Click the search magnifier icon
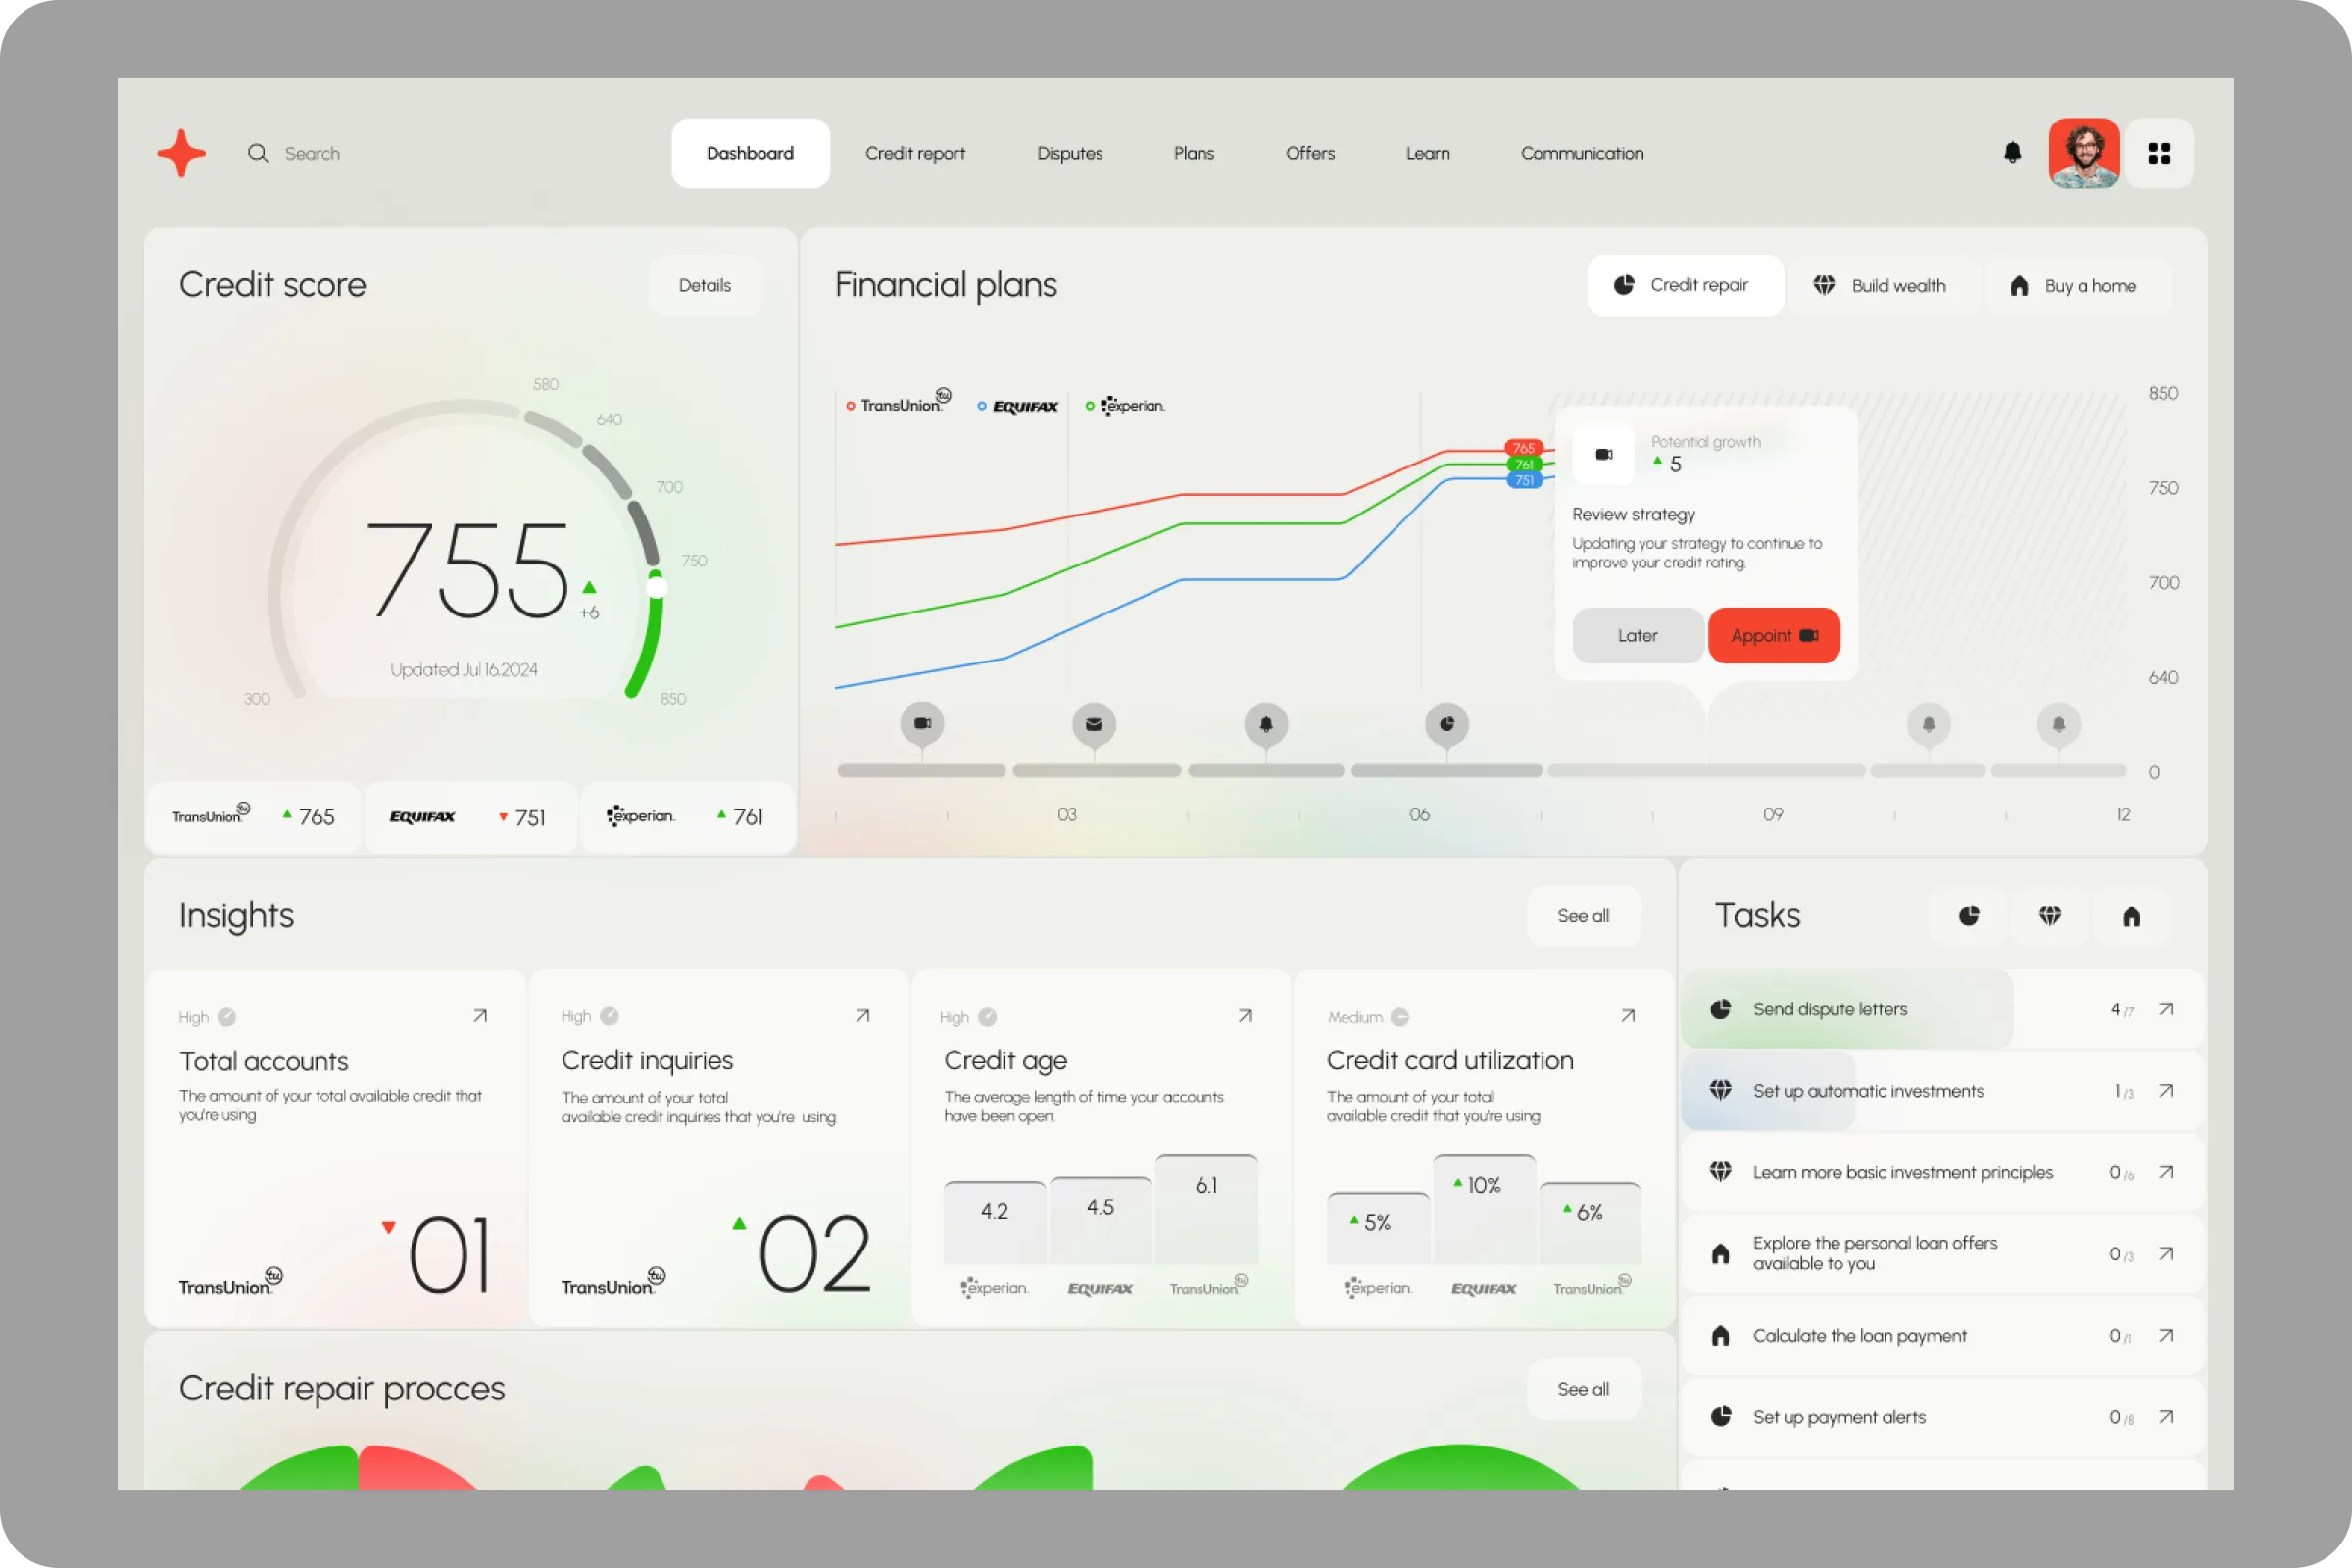The height and width of the screenshot is (1568, 2352). point(258,153)
